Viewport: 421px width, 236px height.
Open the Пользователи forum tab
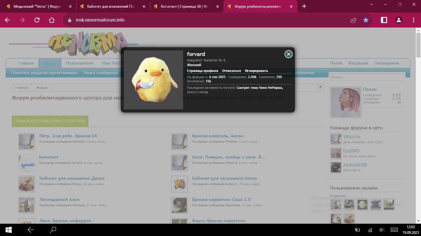click(79, 63)
